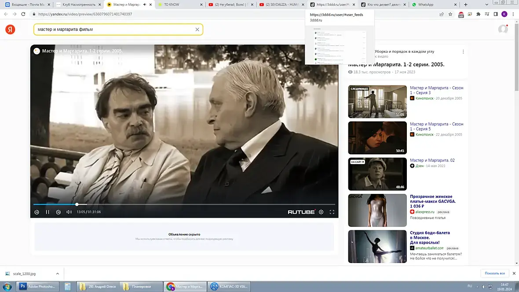Pause the video playback

48,212
